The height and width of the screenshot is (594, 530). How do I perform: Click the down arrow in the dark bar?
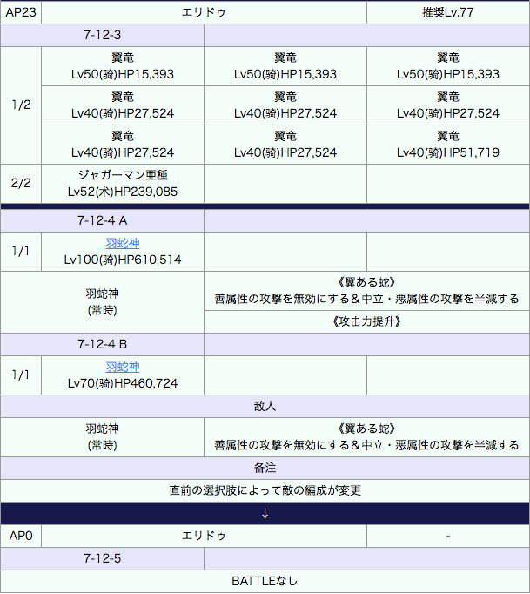tap(265, 513)
